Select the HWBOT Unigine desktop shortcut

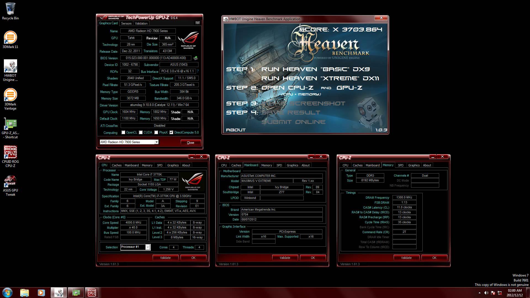click(10, 70)
